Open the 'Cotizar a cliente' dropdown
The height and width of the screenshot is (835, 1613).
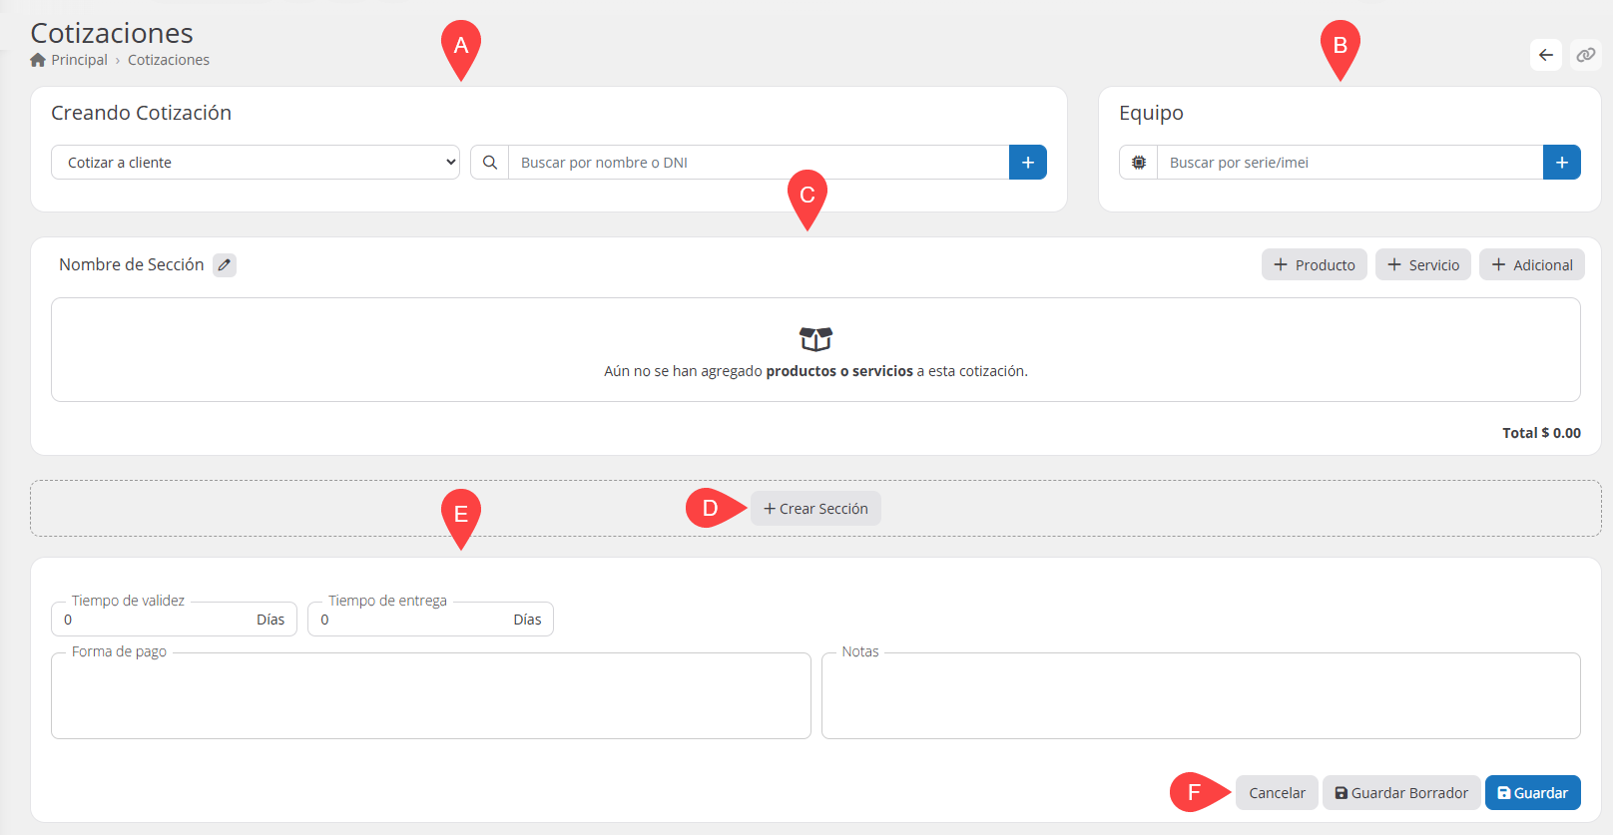click(x=255, y=163)
